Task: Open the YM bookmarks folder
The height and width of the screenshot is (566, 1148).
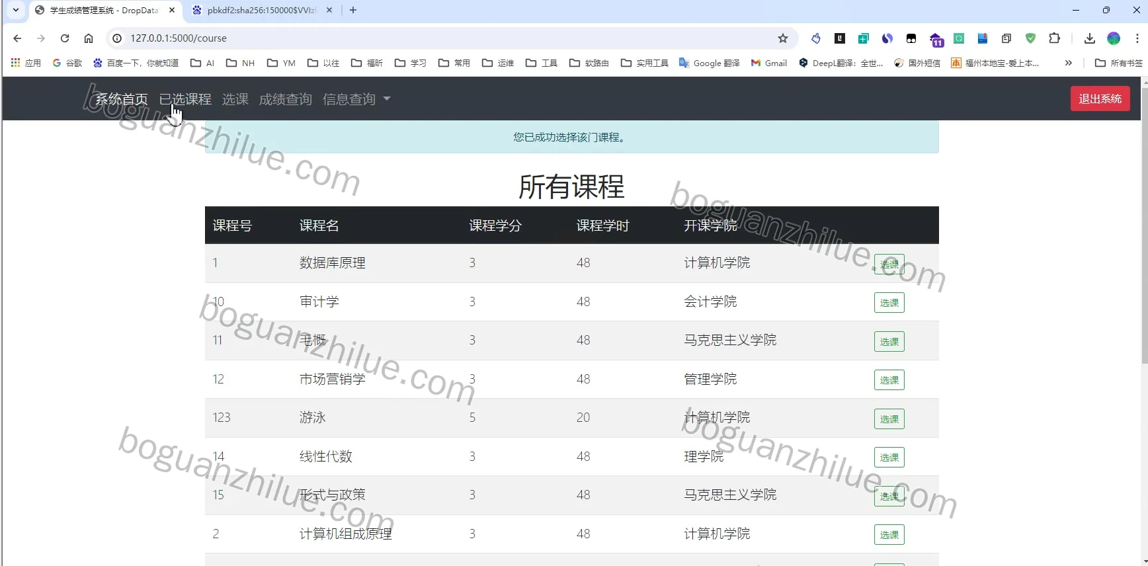Action: point(281,63)
